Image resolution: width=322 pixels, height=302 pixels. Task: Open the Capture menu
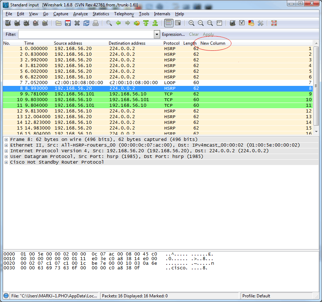[x=61, y=14]
